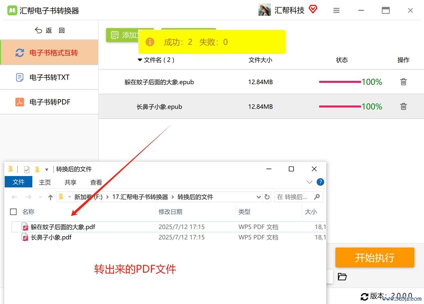
Task: Sort by 名称 column in Explorer
Action: (x=28, y=212)
